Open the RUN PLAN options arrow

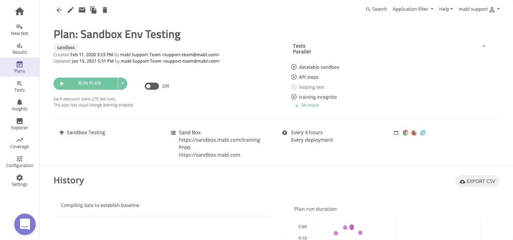coord(123,83)
